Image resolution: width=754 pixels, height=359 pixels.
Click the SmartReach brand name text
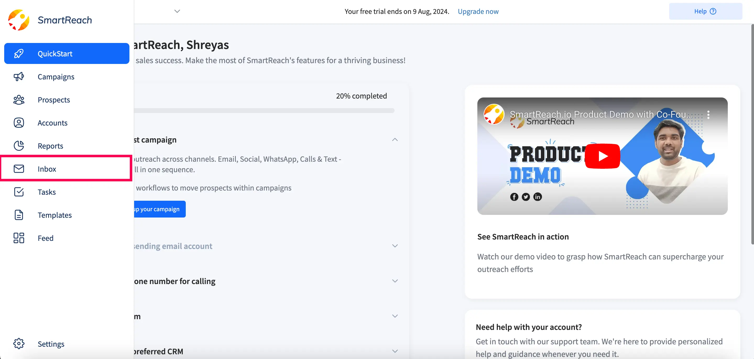coord(65,20)
